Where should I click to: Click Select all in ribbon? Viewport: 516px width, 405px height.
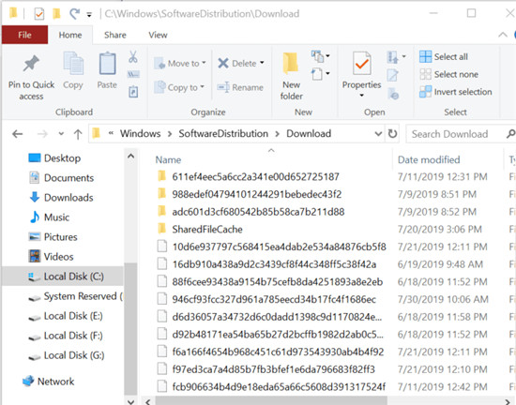[x=444, y=56]
